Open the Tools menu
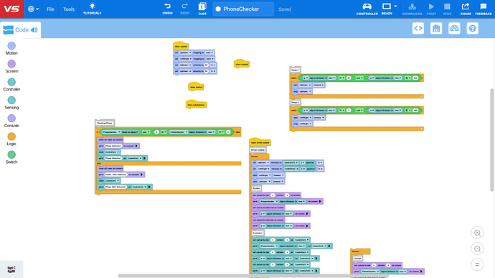Screen dimensions: 495x278 [68, 9]
